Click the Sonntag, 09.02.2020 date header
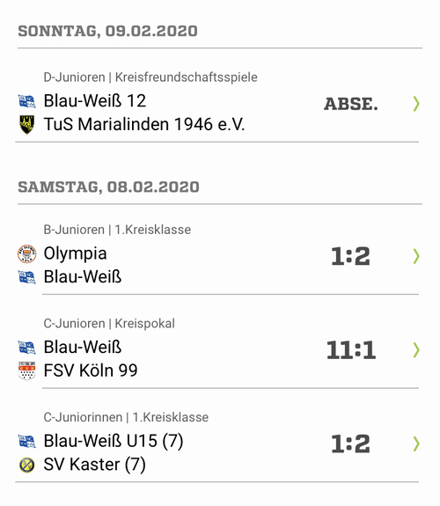 point(108,32)
